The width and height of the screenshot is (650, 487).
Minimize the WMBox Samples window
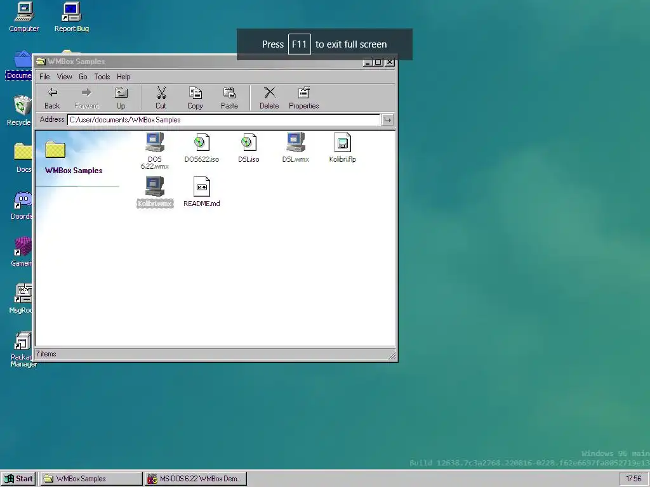[368, 62]
